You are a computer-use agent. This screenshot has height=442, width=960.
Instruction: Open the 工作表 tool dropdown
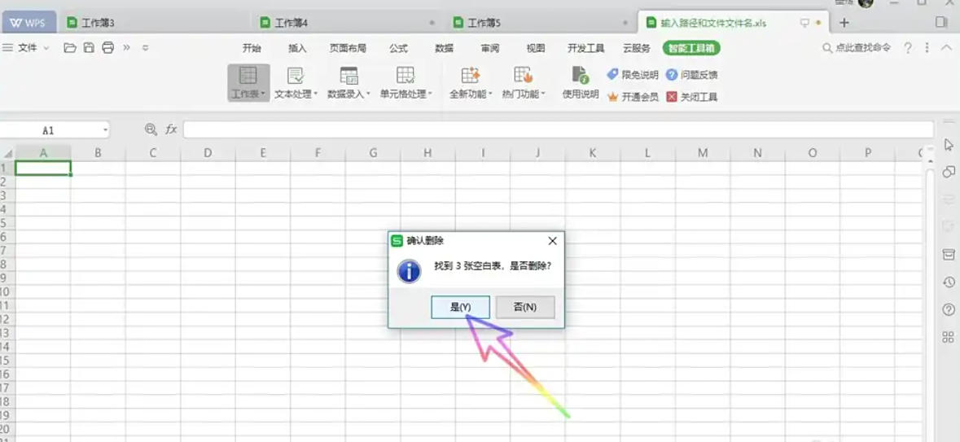pos(248,83)
